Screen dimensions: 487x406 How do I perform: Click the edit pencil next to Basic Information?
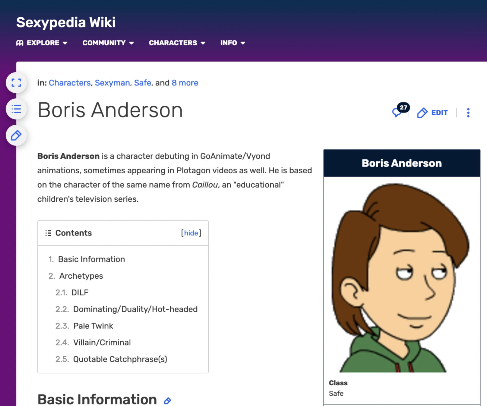tap(167, 400)
